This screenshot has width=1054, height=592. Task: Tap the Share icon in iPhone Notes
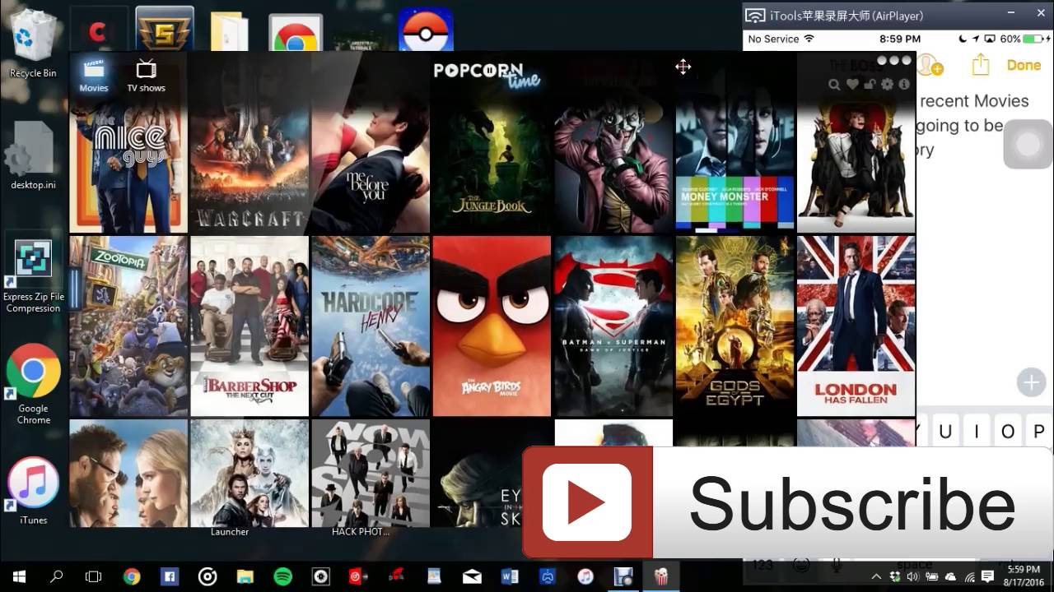tap(980, 65)
